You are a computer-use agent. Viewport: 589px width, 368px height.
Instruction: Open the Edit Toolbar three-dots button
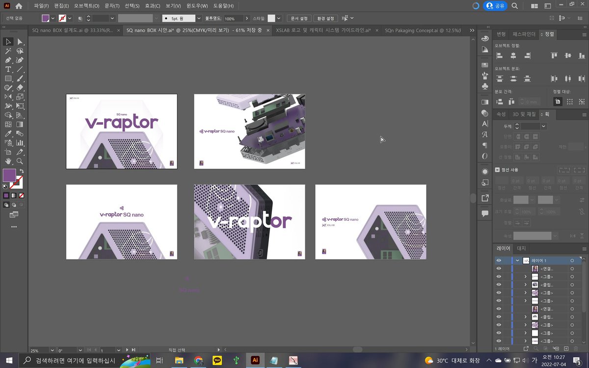pyautogui.click(x=14, y=227)
